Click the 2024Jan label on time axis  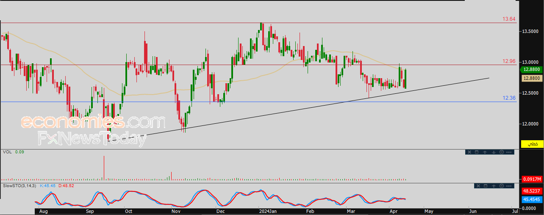(268, 211)
